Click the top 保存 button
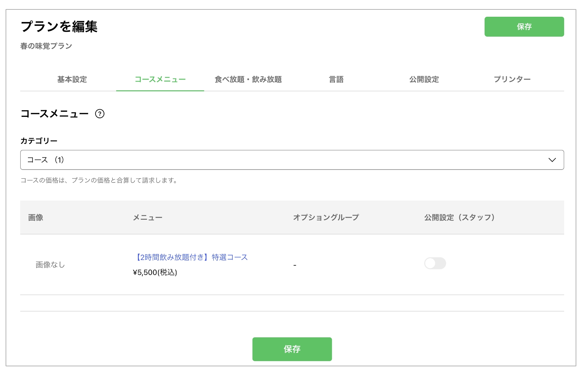Screen dimensions: 584x374 (x=524, y=27)
